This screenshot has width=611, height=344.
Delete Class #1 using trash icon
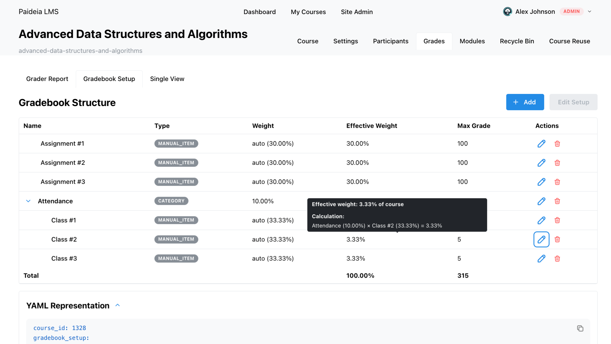click(x=557, y=220)
